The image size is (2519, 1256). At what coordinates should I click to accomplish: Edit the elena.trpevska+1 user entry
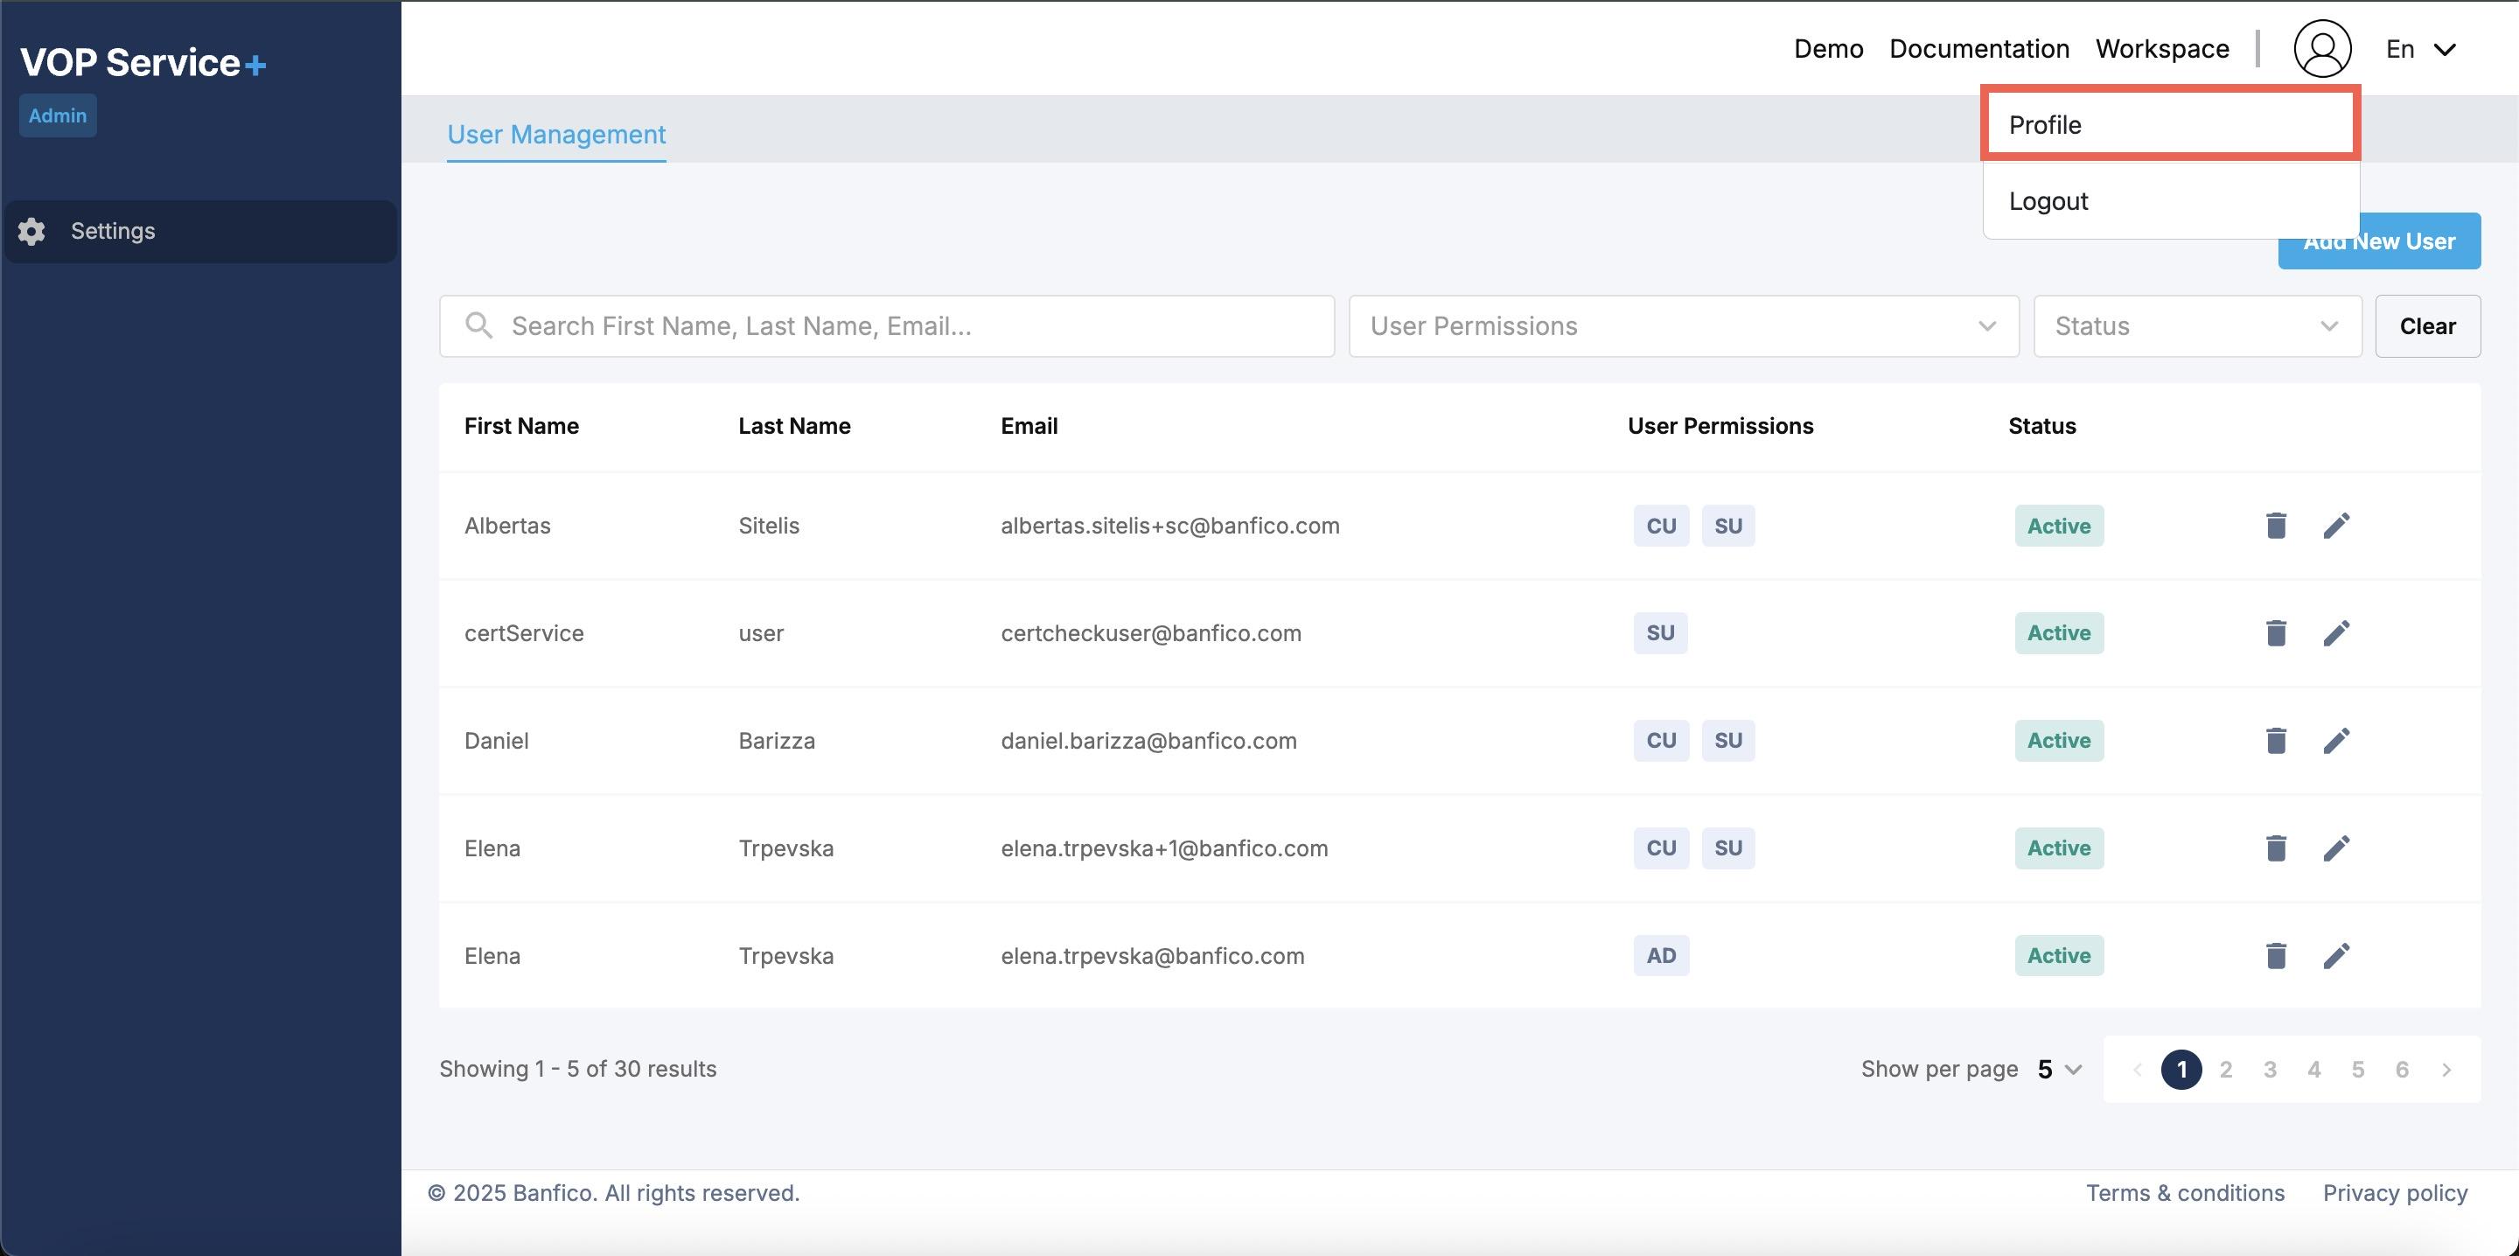pos(2336,848)
